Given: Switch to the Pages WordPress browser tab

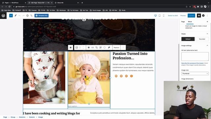Looking at the screenshot, I should 14,3.
